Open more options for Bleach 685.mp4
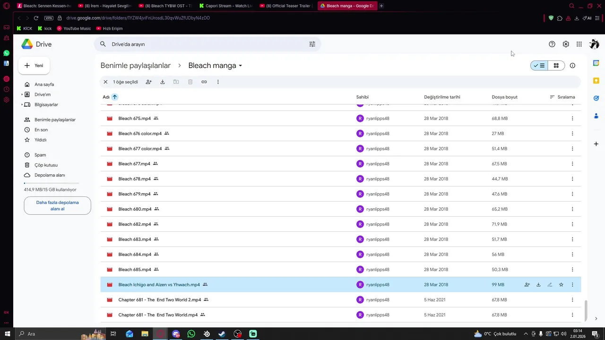Image resolution: width=605 pixels, height=340 pixels. point(572,270)
